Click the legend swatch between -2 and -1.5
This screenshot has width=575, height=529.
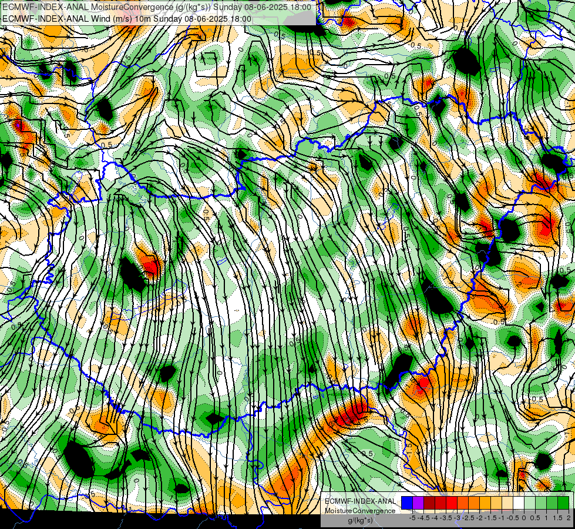485,503
